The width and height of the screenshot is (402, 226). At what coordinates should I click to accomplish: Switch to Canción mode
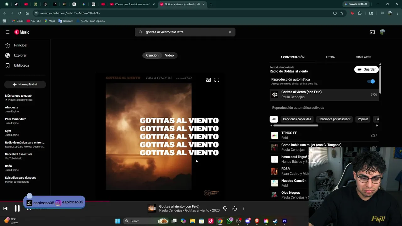tap(152, 55)
